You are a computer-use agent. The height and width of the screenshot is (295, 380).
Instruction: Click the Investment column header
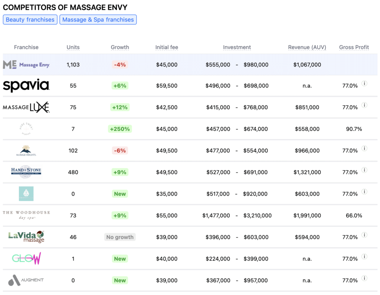237,47
